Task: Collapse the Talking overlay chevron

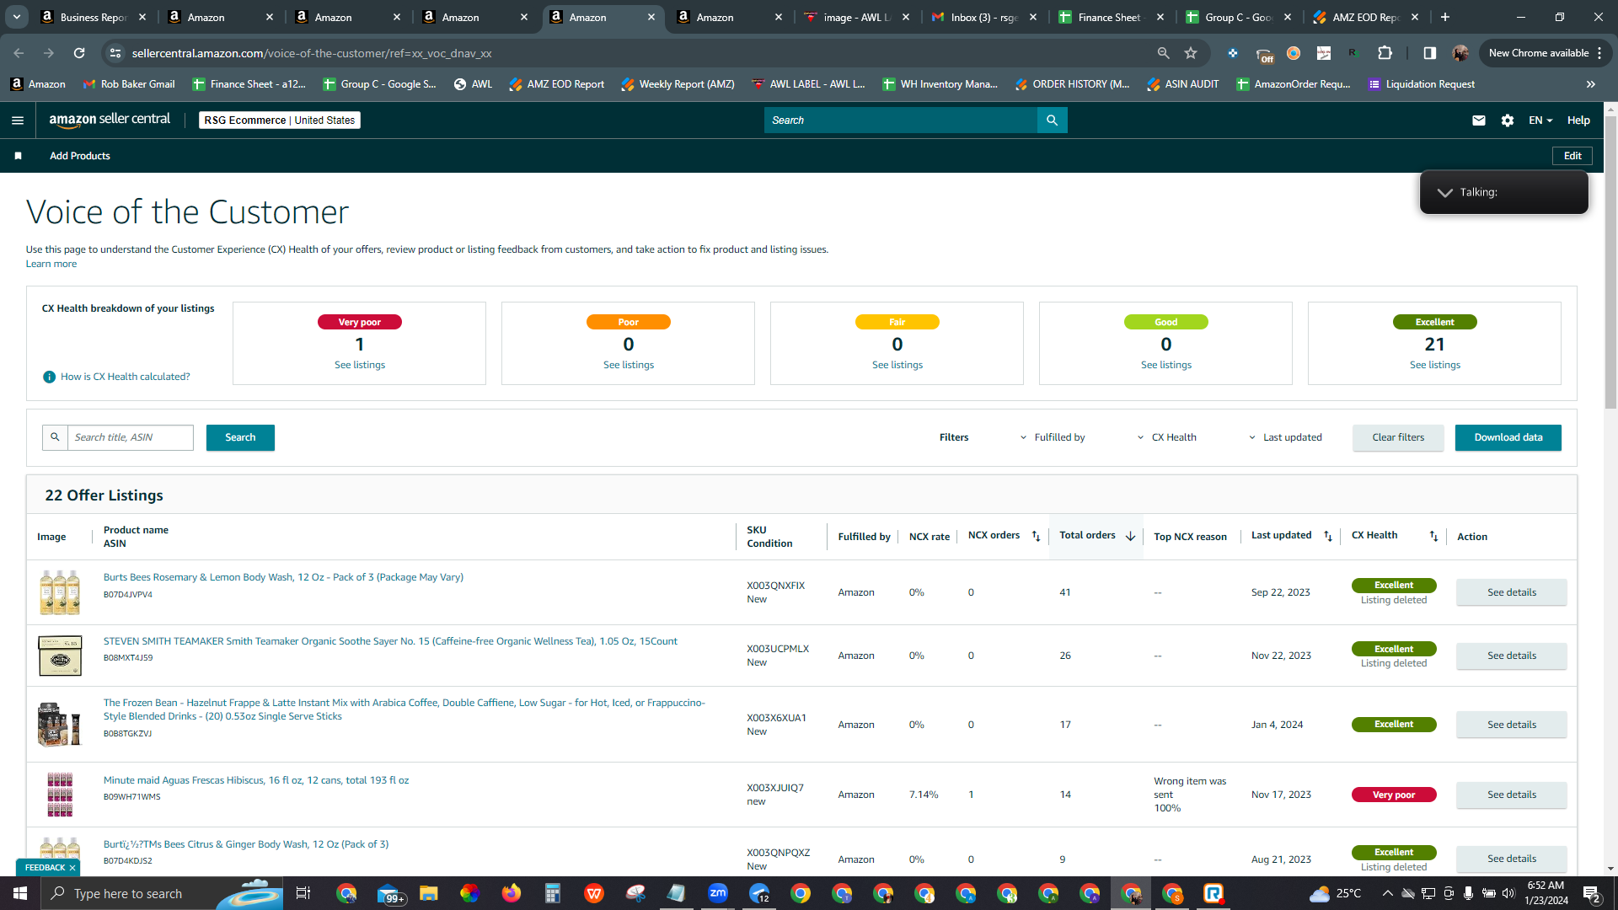Action: (x=1445, y=193)
